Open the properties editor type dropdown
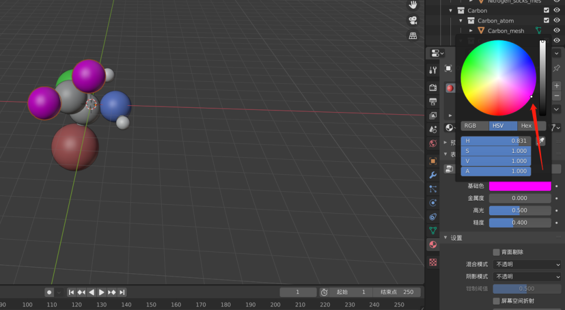Screen dimensions: 565x310 point(437,53)
